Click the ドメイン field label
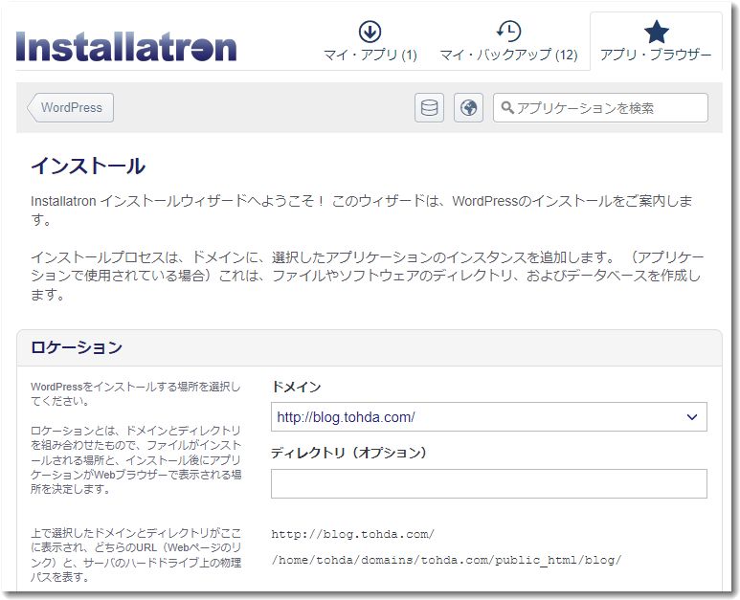Image resolution: width=740 pixels, height=600 pixels. pos(296,387)
